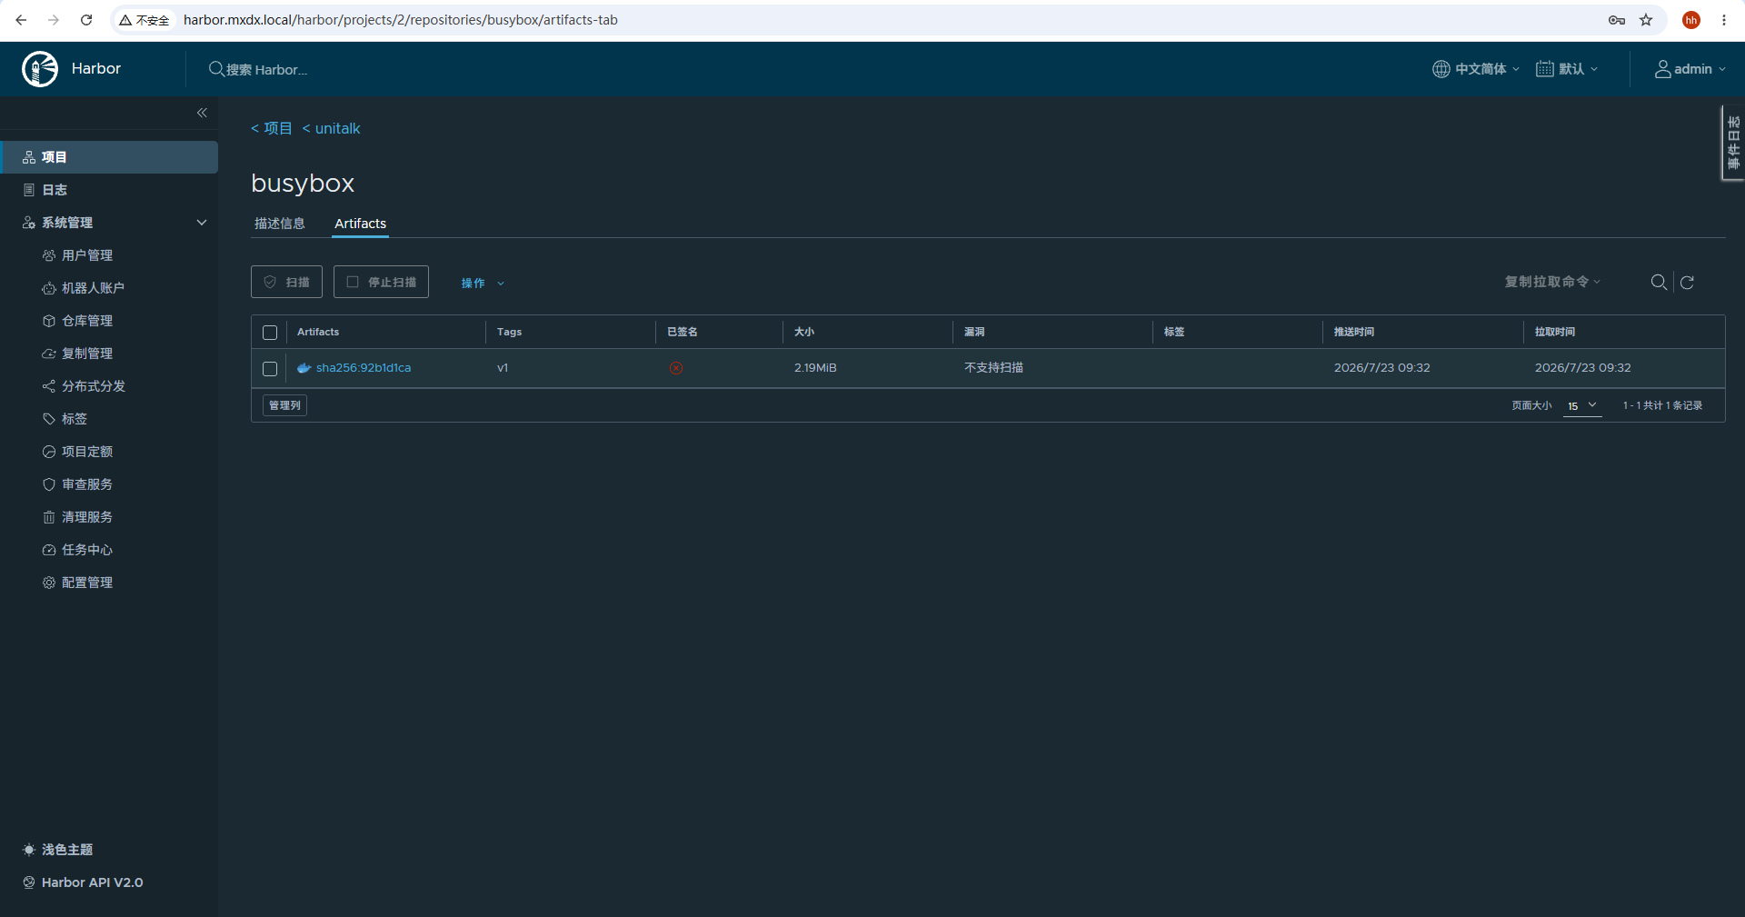Collapse the sidebar with double-chevron icon
Screen dimensions: 1745x917
[x=202, y=113]
